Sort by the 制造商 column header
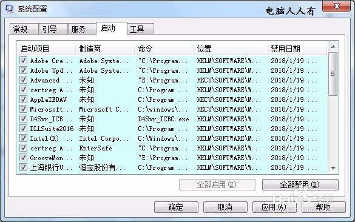The height and width of the screenshot is (222, 355). coord(105,49)
